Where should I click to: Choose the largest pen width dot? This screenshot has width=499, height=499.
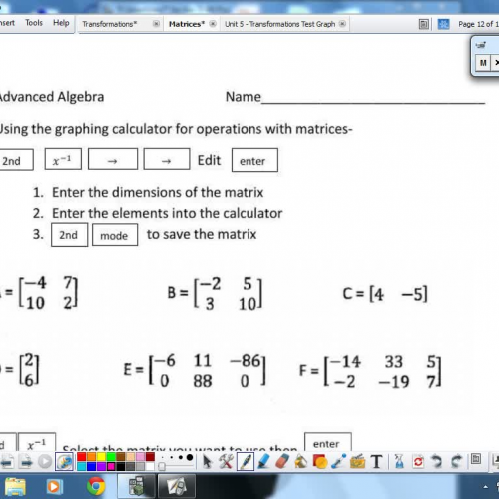[190, 457]
